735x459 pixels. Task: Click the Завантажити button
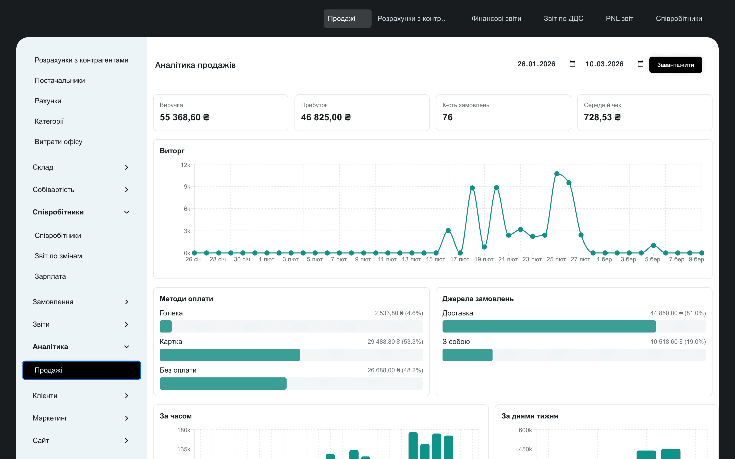[676, 65]
